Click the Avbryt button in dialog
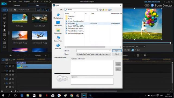174x98 pixels. pyautogui.click(x=117, y=54)
